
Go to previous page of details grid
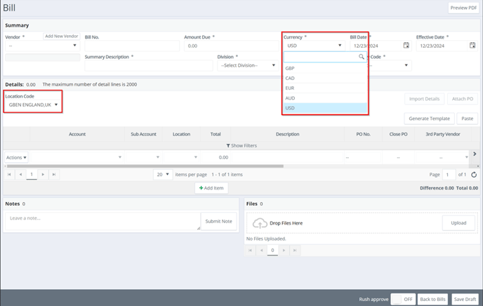point(20,175)
